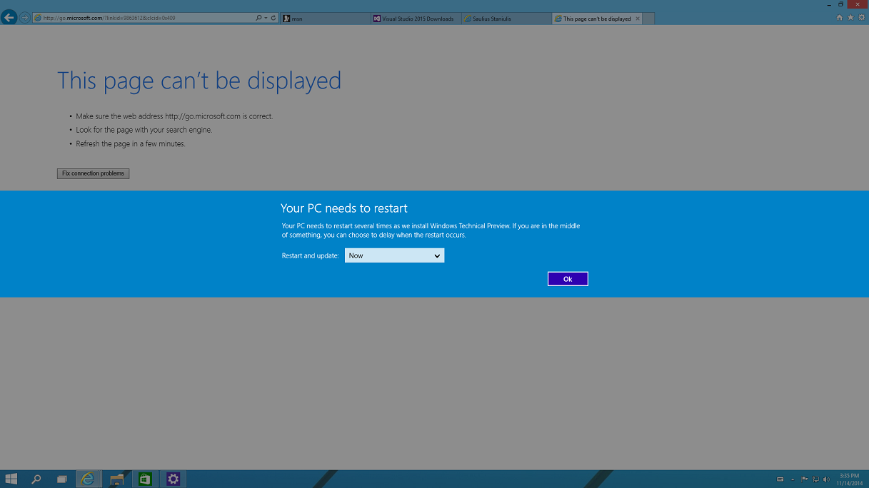Switch to the msn tab
The height and width of the screenshot is (488, 869).
click(x=325, y=19)
